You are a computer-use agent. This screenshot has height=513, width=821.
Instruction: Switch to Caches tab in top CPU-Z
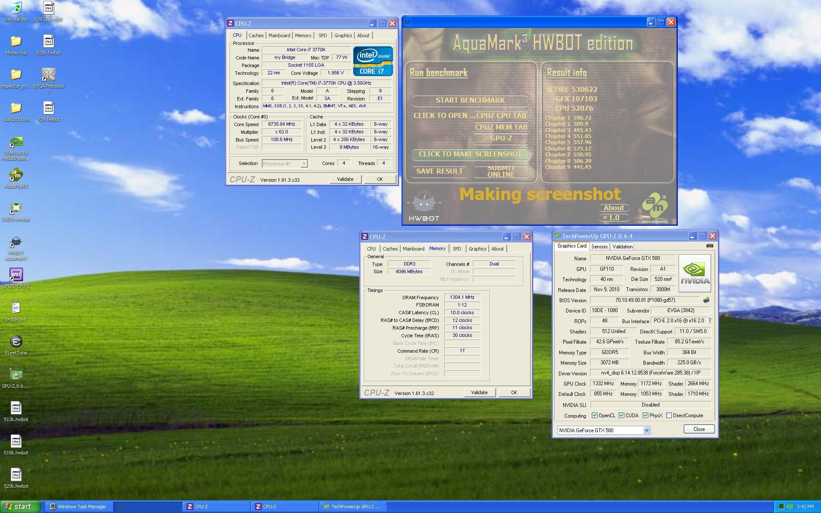[256, 35]
